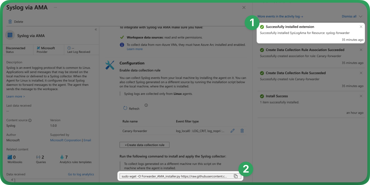
Task: Open the ellipsis menu beside the page title
Action: tap(55, 7)
